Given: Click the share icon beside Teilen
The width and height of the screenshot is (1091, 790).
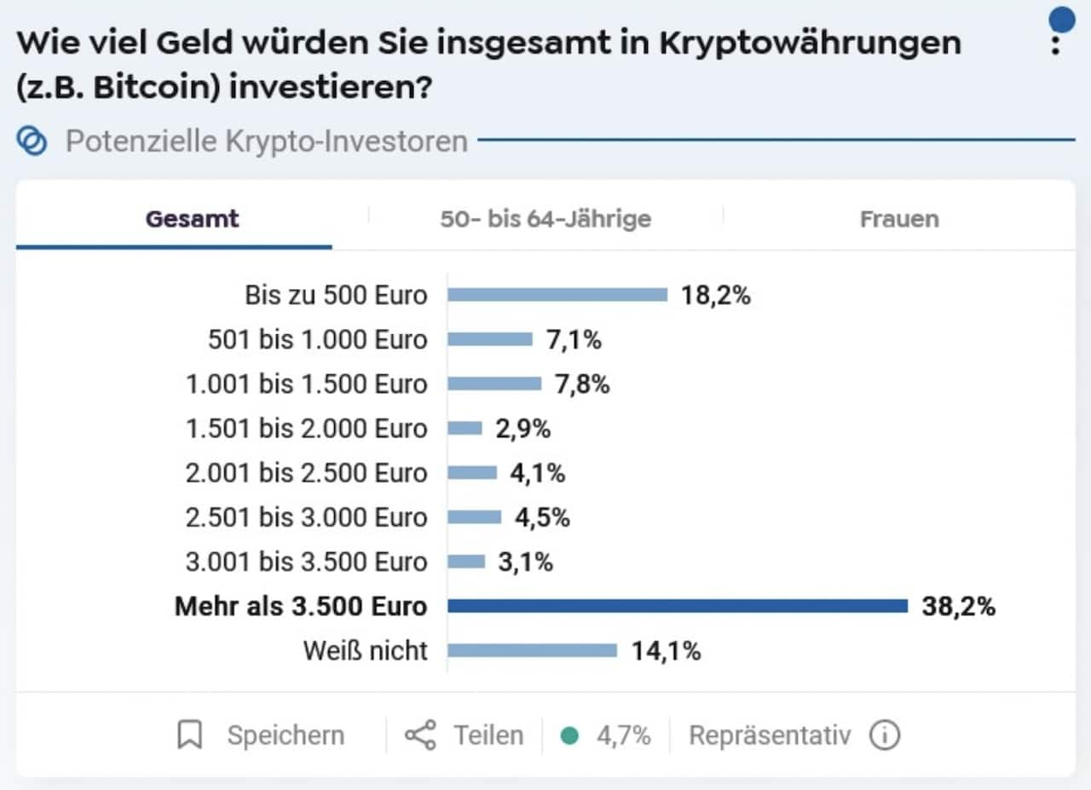Looking at the screenshot, I should 423,734.
